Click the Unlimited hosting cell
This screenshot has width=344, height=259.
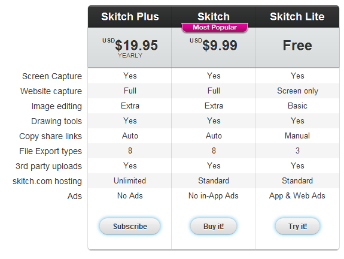130,180
